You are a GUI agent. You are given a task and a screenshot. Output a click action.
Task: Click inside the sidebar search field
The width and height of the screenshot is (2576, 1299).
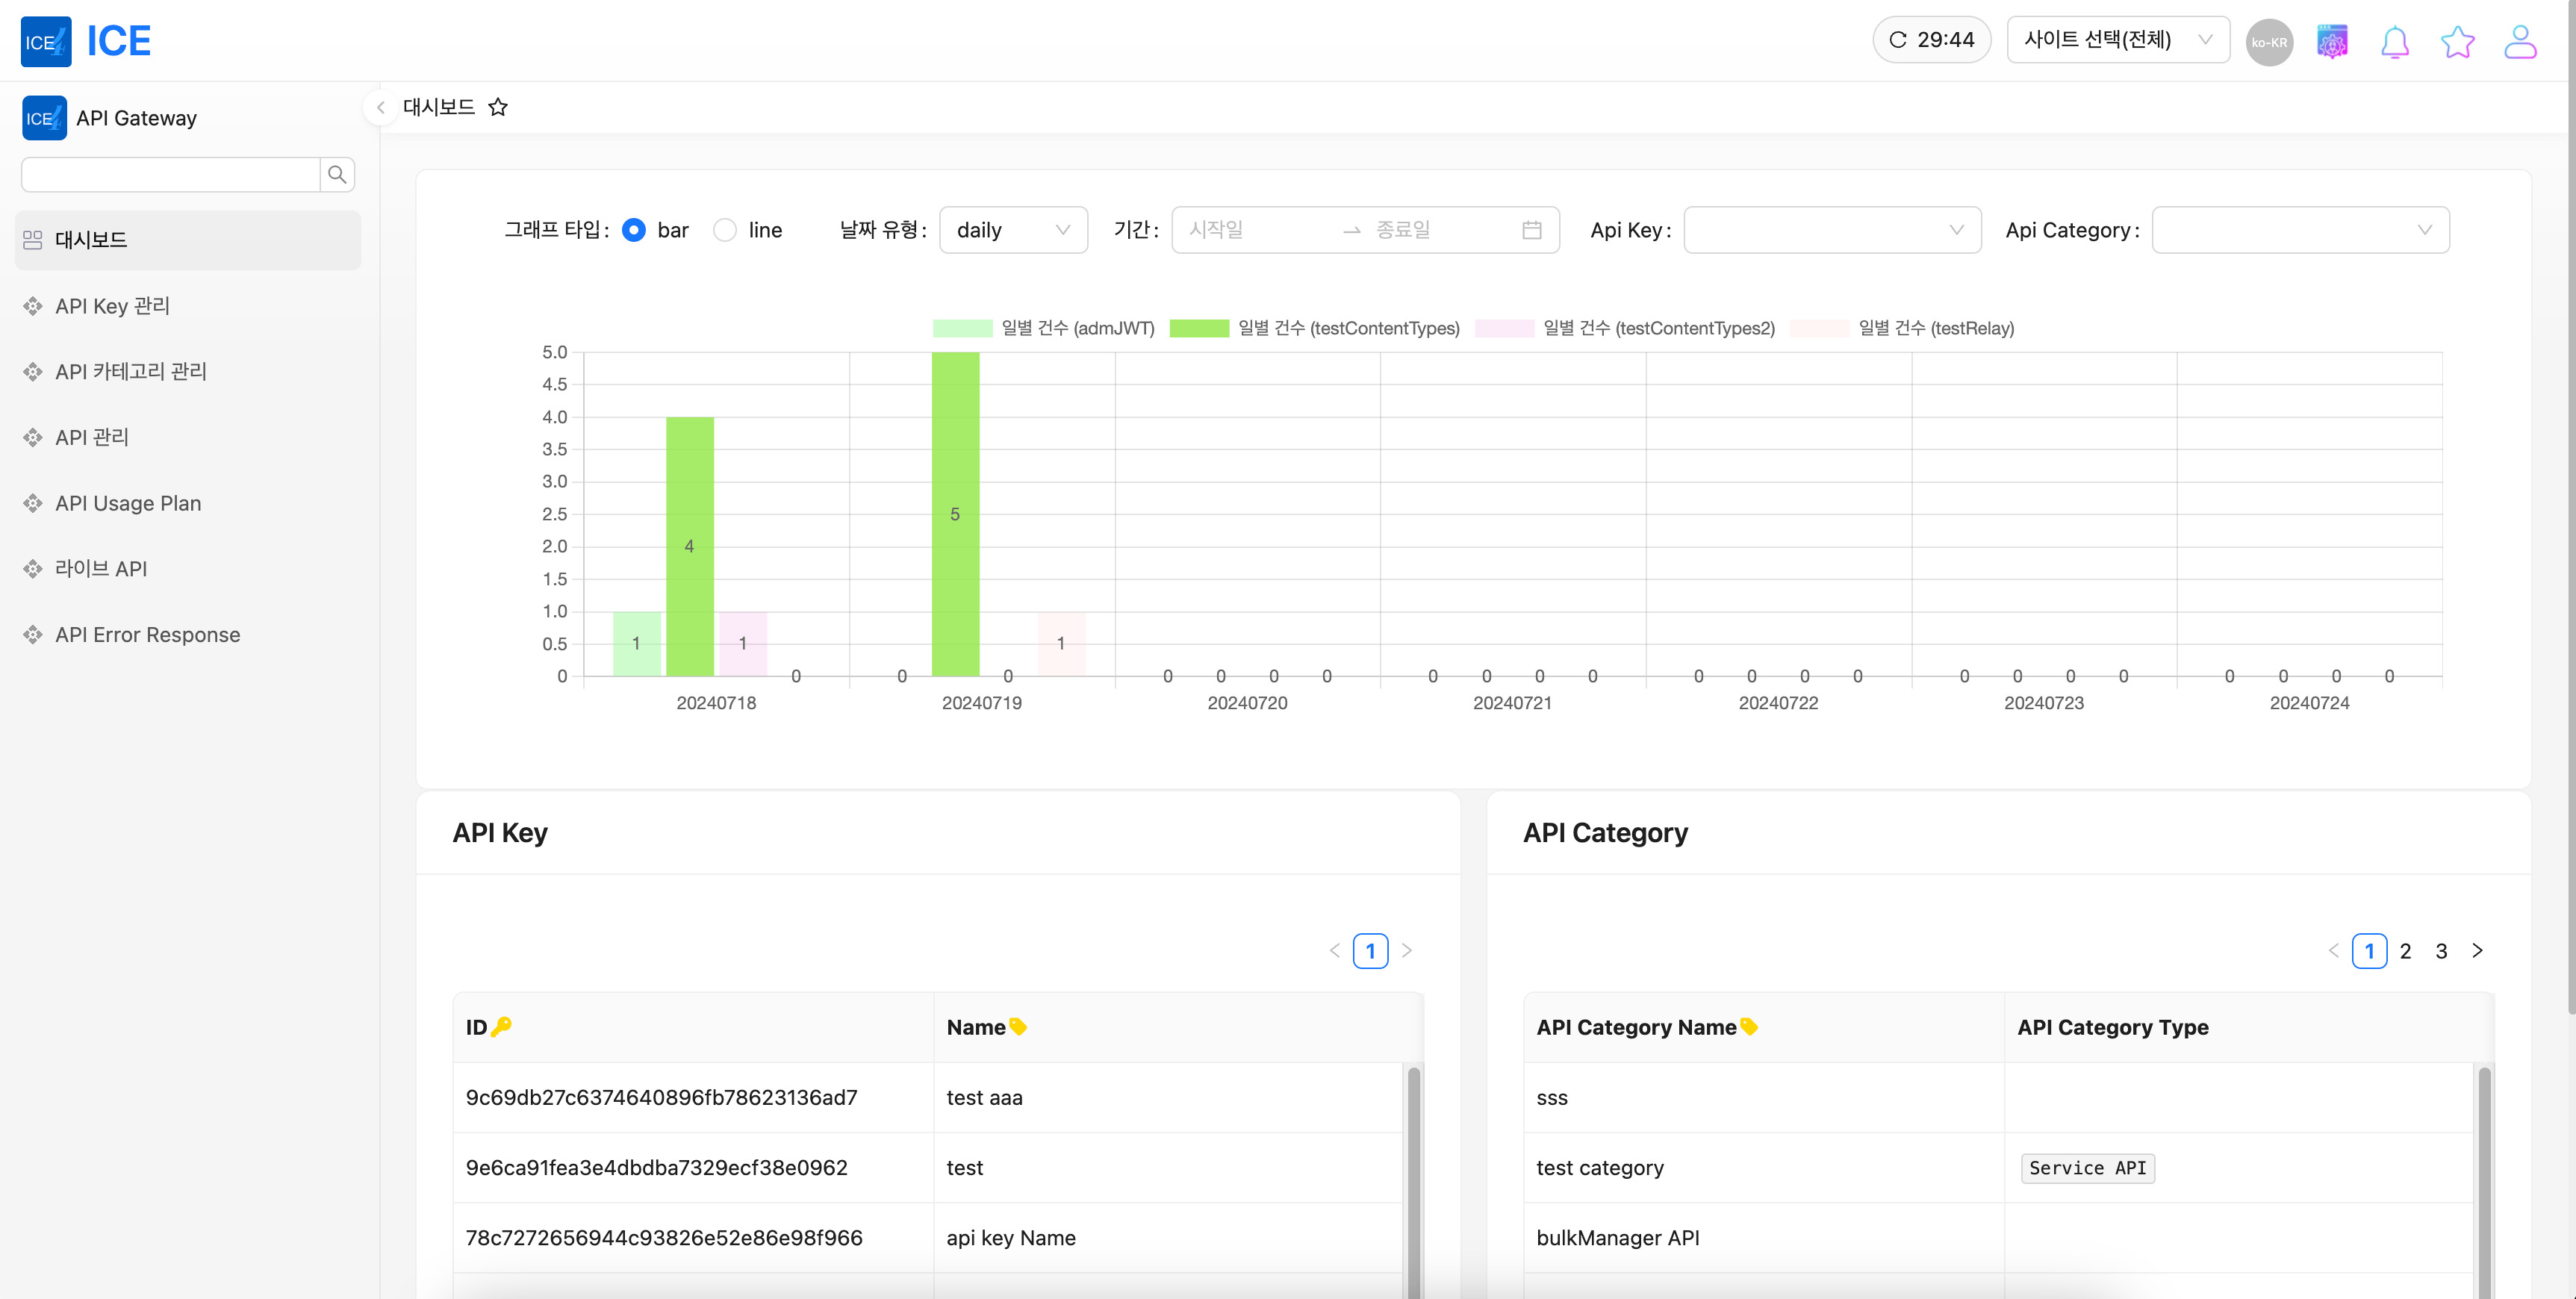[170, 174]
